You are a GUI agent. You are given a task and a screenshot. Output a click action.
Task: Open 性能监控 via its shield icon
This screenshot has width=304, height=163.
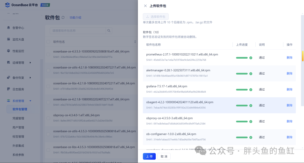pyautogui.click(x=8, y=51)
